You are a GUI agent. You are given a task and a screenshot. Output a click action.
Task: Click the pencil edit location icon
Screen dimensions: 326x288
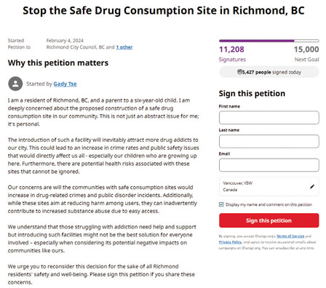[312, 186]
